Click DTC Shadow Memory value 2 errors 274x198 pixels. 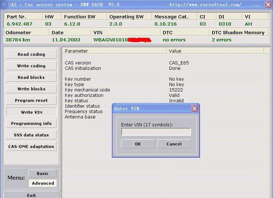pos(221,40)
